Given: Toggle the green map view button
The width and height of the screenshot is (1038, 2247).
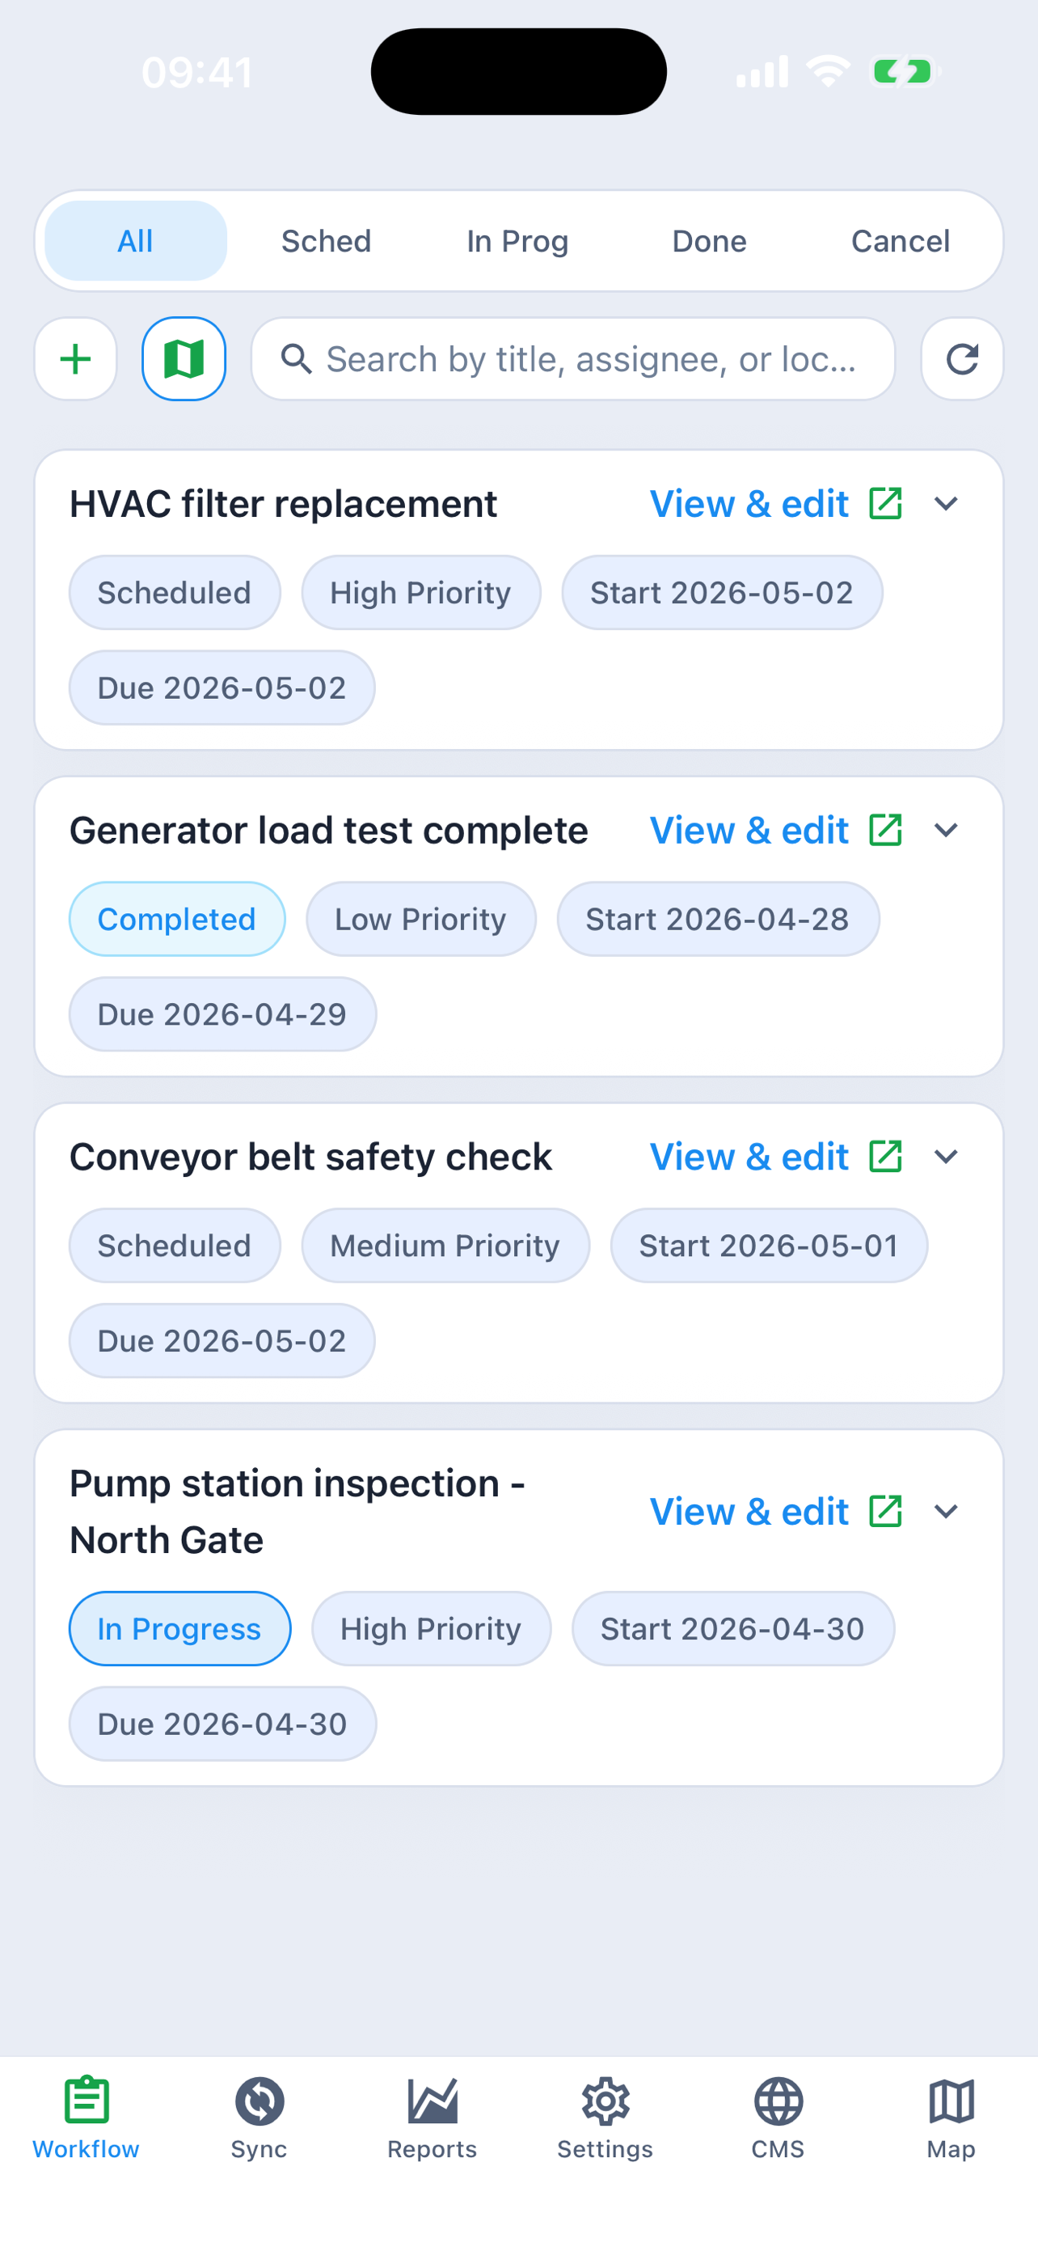Looking at the screenshot, I should pos(184,358).
